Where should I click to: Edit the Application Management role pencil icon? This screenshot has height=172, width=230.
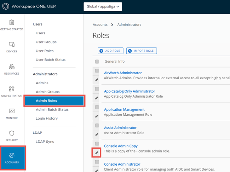pyautogui.click(x=97, y=116)
